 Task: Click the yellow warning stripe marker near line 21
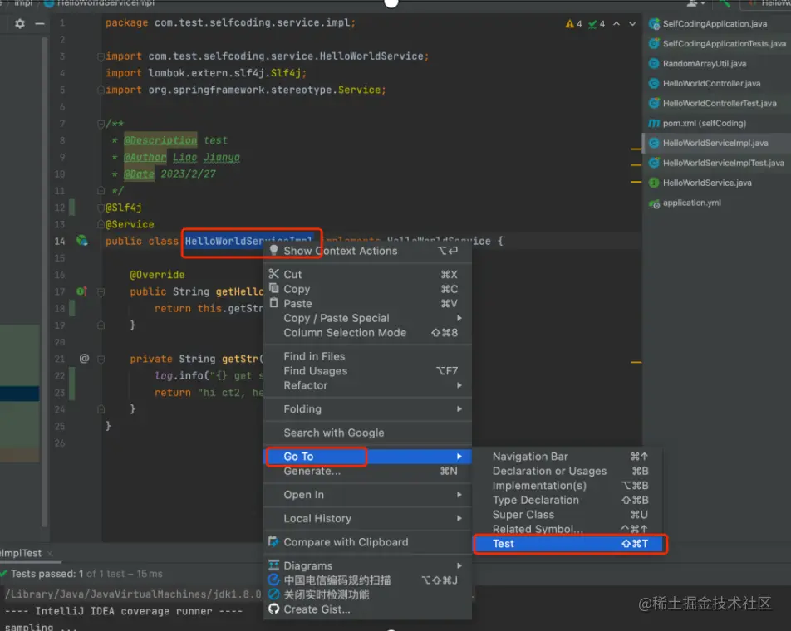point(636,362)
